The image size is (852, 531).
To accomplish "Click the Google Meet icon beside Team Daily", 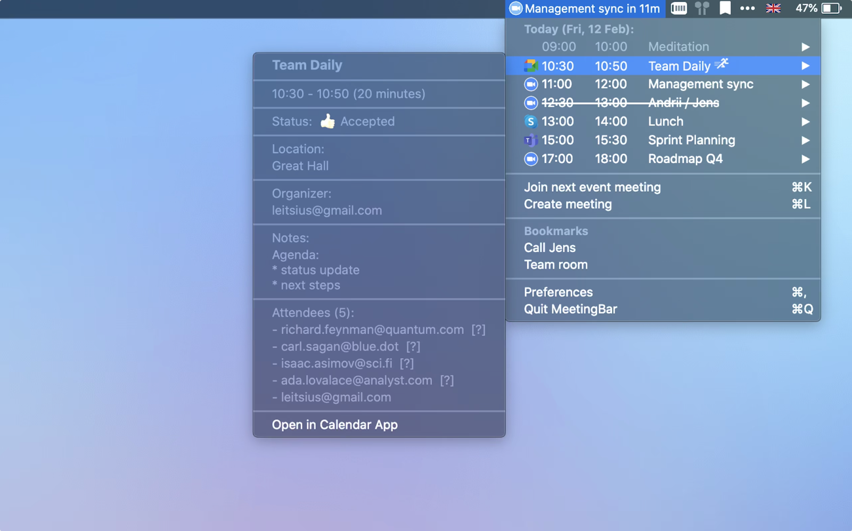I will tap(530, 66).
